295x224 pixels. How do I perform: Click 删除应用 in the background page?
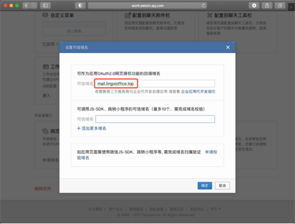tap(43, 188)
